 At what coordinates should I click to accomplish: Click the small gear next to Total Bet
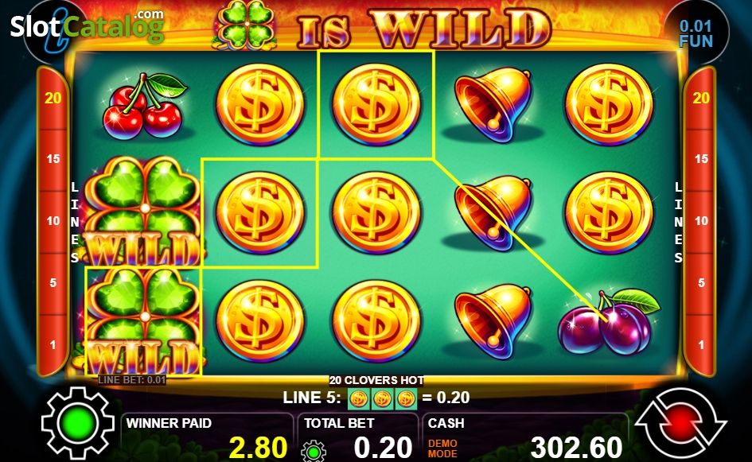tap(314, 451)
